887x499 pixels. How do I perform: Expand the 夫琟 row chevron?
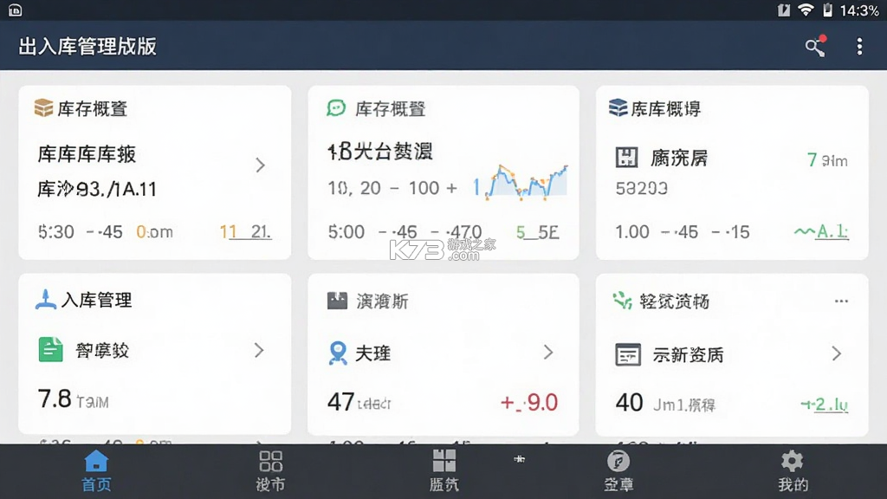coord(548,353)
